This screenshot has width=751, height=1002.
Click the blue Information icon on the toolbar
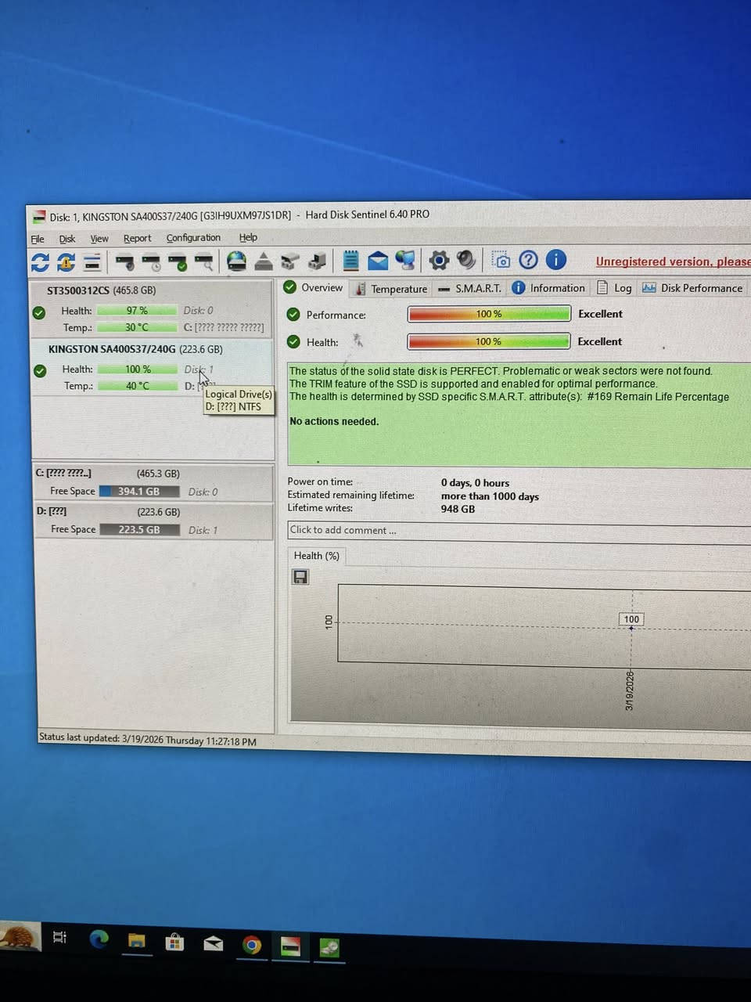556,260
